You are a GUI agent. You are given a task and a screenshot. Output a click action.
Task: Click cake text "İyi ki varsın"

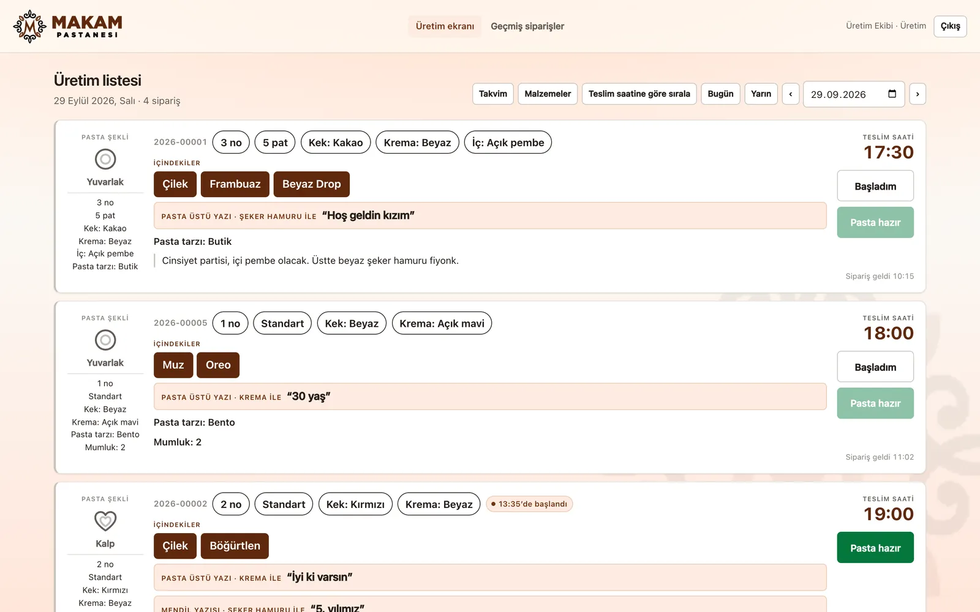point(320,577)
